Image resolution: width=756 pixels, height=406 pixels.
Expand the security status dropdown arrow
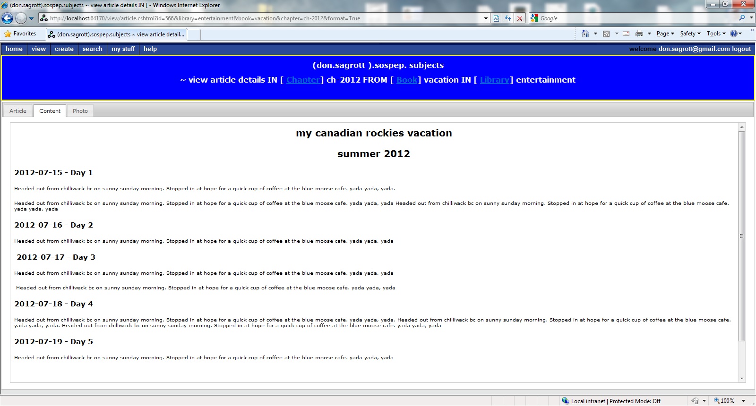(704, 401)
